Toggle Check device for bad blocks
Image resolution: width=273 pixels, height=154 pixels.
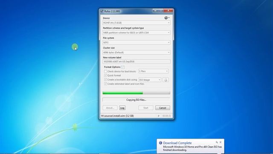click(x=105, y=71)
